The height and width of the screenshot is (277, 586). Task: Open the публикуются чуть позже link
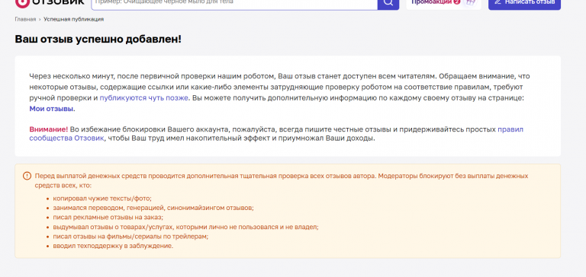[144, 98]
